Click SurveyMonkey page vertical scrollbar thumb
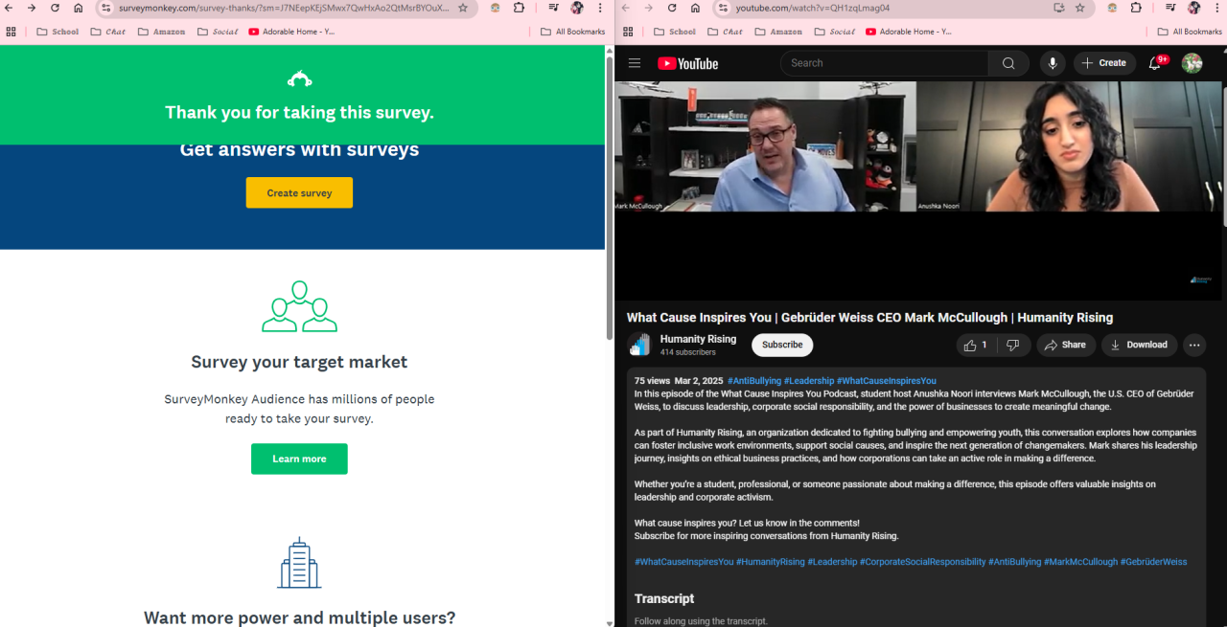The width and height of the screenshot is (1227, 627). tap(610, 196)
